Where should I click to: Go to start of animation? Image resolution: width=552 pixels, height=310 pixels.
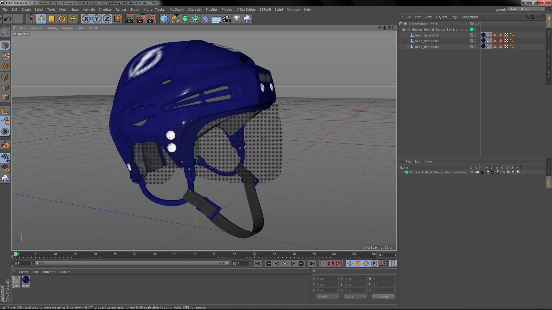coord(258,263)
